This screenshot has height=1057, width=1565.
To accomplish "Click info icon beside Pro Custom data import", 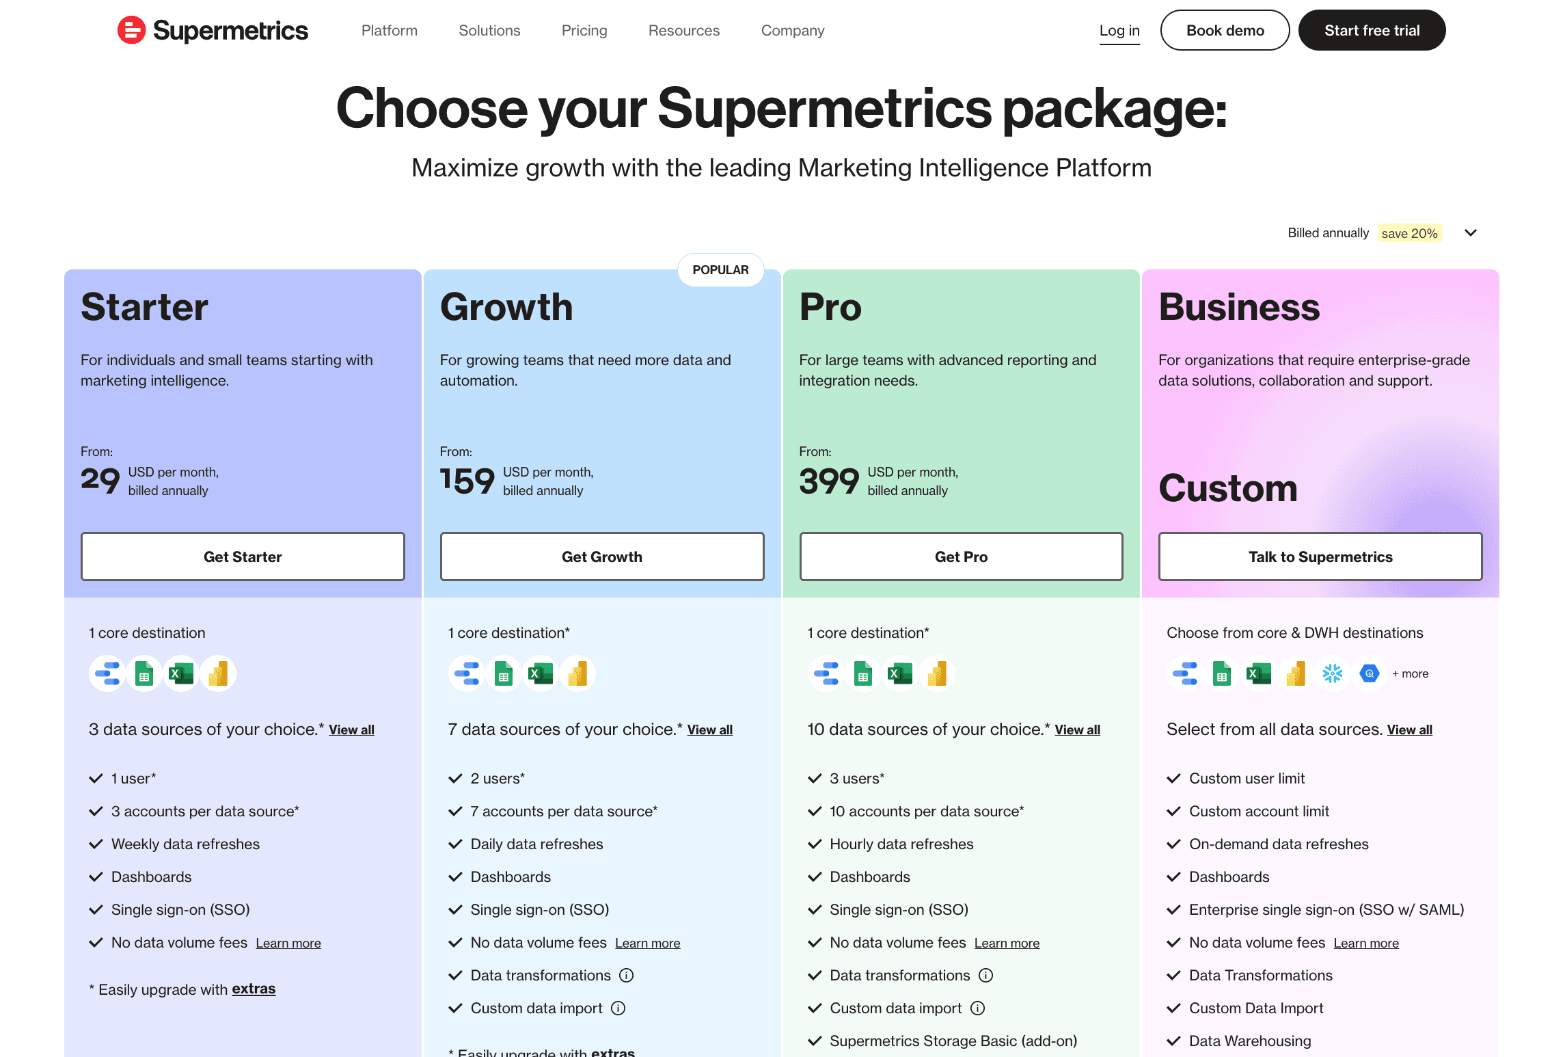I will tap(978, 1008).
